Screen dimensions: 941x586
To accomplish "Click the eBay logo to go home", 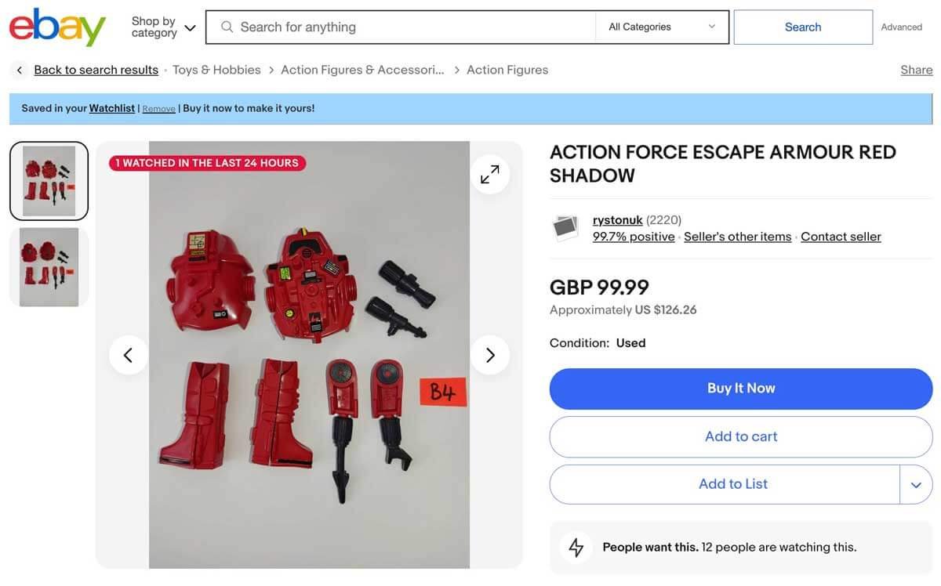I will [57, 26].
